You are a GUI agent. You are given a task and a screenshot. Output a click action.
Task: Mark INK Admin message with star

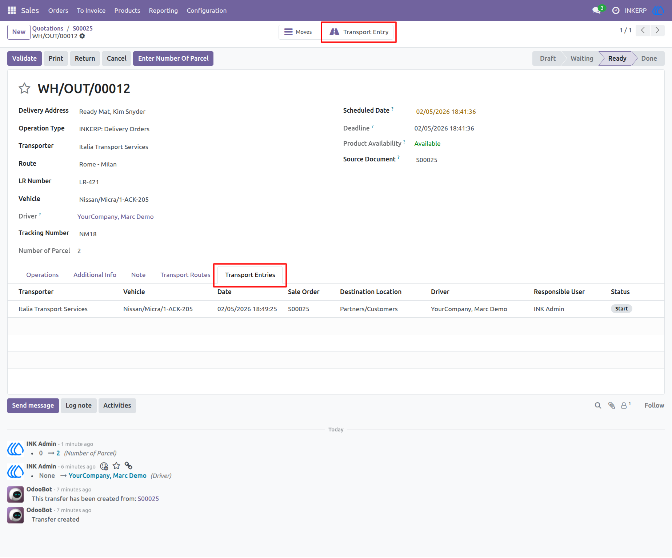[x=116, y=466]
